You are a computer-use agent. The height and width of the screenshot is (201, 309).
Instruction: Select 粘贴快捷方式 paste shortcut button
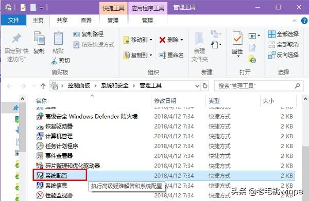tap(94, 45)
